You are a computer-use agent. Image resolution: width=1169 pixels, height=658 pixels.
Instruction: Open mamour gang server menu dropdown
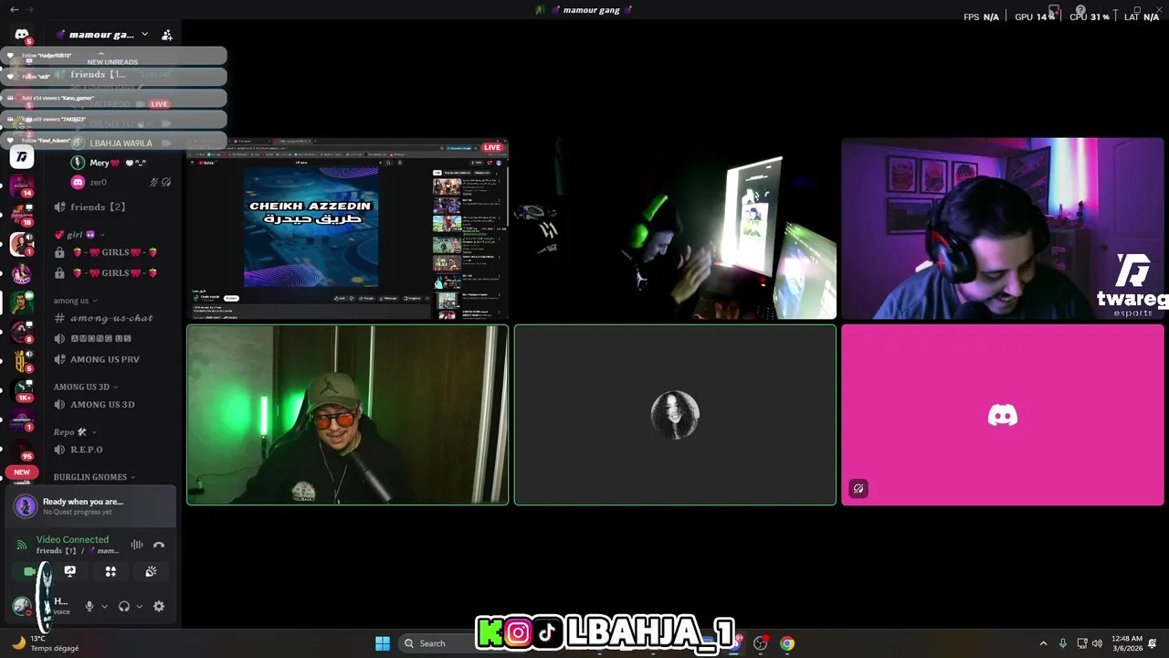pos(144,35)
